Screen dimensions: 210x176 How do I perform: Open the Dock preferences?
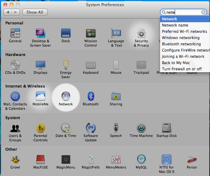click(66, 35)
